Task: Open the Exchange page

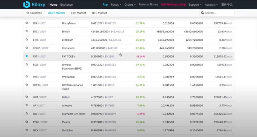Action: [66, 5]
